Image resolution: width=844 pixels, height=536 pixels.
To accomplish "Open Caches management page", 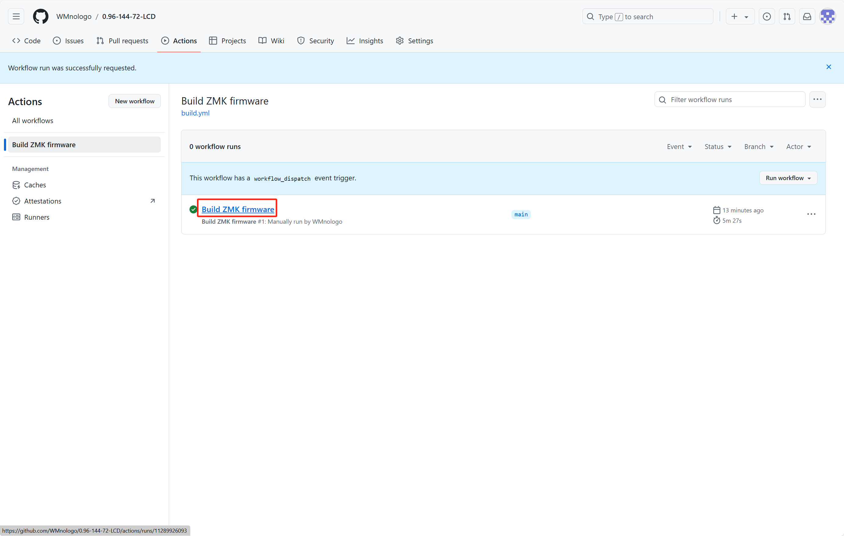I will (x=35, y=185).
